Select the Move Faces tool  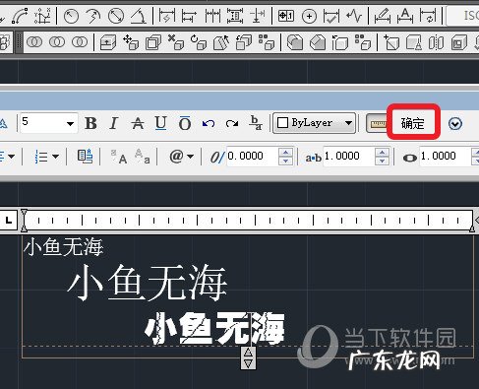(x=131, y=42)
